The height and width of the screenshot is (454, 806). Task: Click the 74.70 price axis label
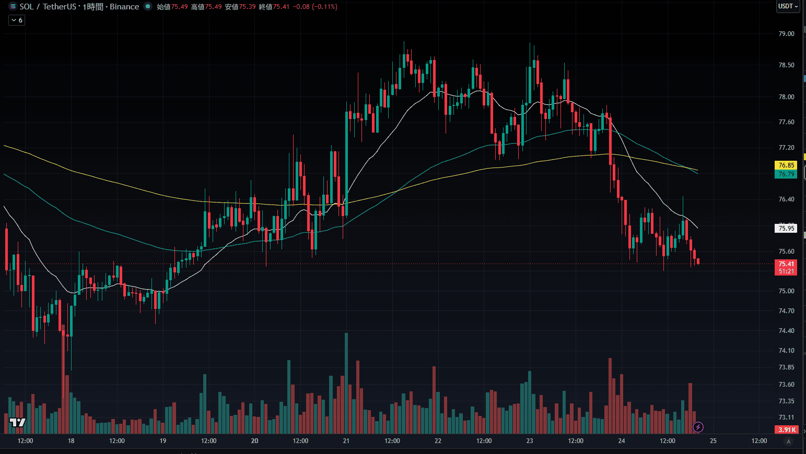(x=786, y=311)
